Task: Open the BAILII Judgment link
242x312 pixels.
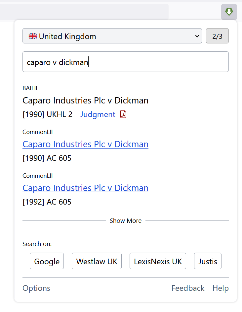Action: 98,114
